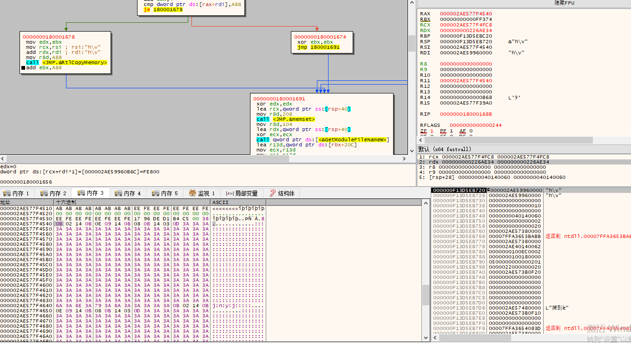Select stack row address 000000F13D5EB720
The image size is (631, 343).
point(459,191)
